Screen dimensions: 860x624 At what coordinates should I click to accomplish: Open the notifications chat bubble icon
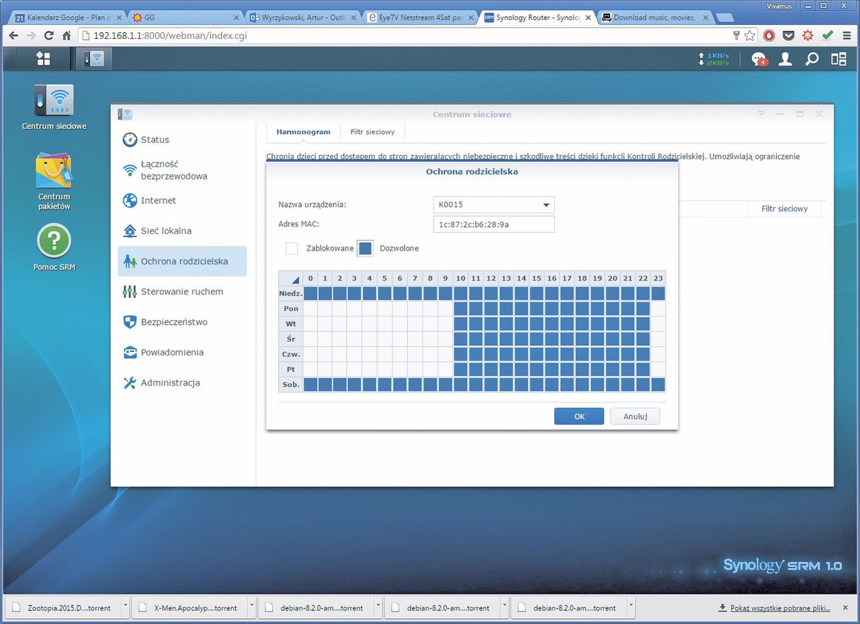(x=759, y=59)
